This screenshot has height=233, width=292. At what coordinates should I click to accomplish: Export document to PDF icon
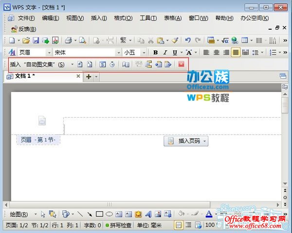click(55, 40)
